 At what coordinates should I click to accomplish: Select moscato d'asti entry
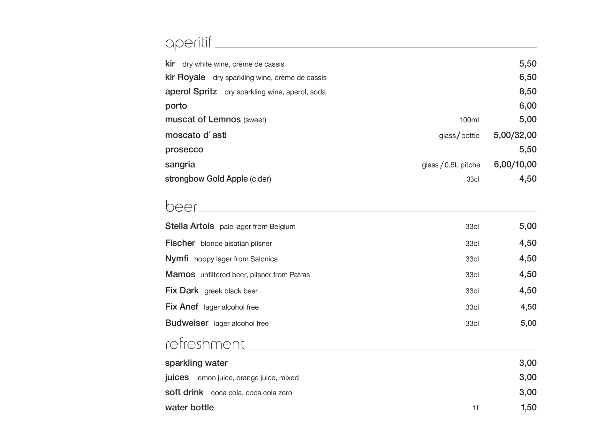[196, 135]
